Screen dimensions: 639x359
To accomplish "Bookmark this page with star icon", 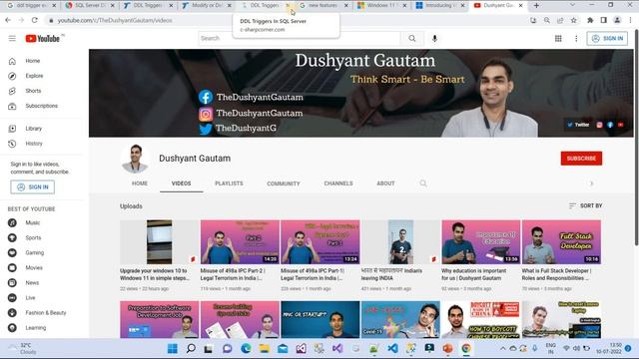I will point(573,20).
